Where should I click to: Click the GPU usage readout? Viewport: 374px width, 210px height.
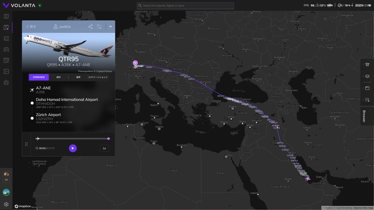327,5
